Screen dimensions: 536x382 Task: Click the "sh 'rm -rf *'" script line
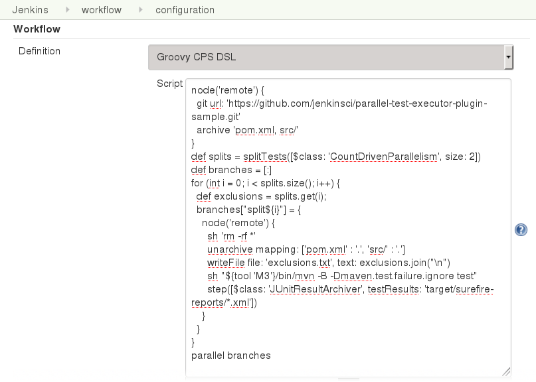pyautogui.click(x=233, y=236)
